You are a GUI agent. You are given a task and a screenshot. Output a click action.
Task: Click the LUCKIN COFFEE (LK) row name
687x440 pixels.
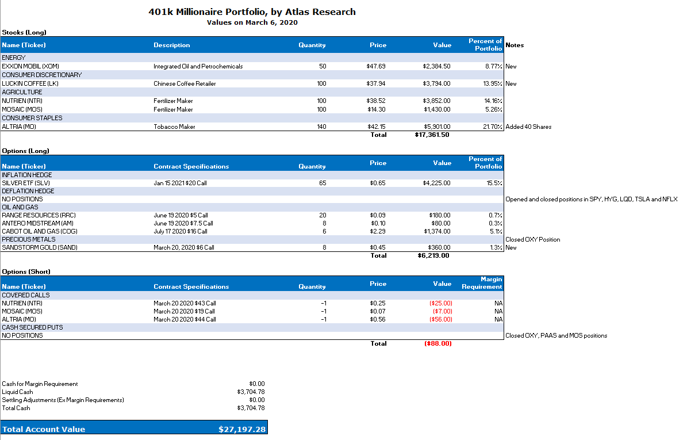coord(30,83)
